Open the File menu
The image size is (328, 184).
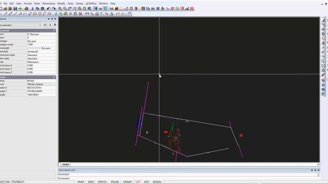point(5,4)
